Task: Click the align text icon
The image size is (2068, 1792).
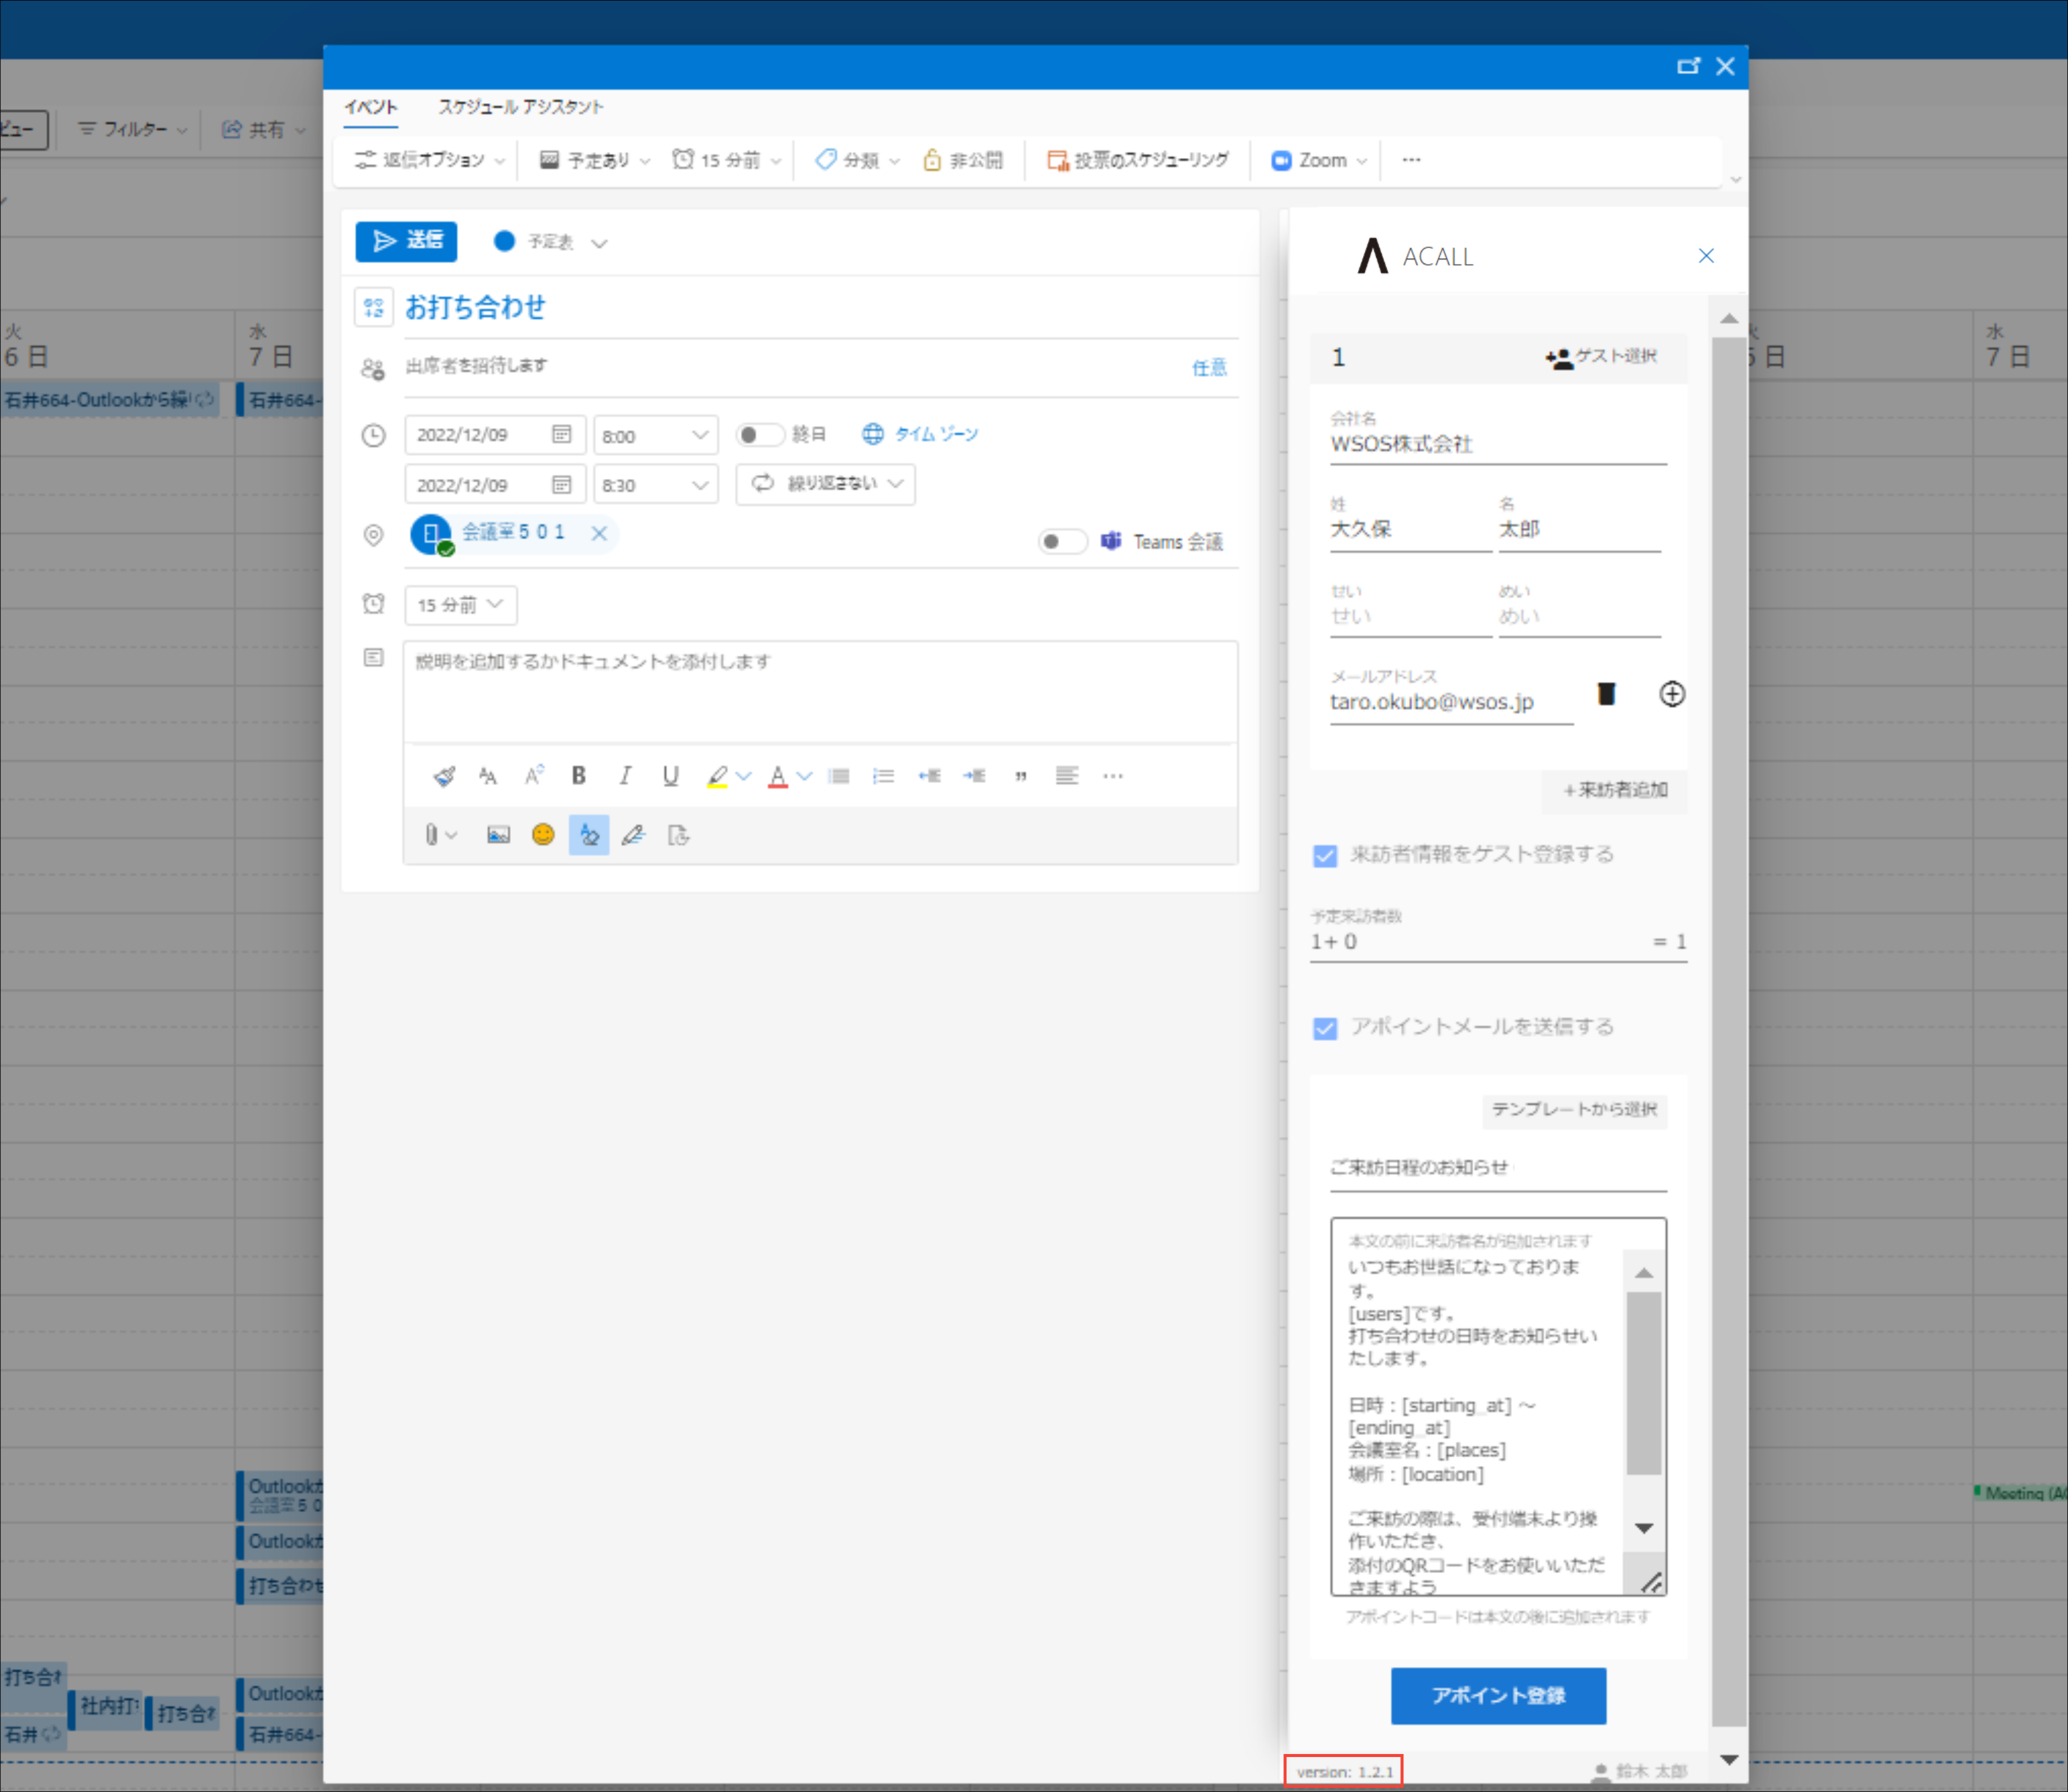Action: coord(1067,776)
